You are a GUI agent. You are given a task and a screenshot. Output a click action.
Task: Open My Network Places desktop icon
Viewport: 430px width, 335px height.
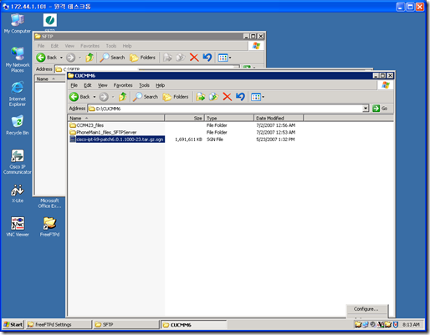click(18, 59)
